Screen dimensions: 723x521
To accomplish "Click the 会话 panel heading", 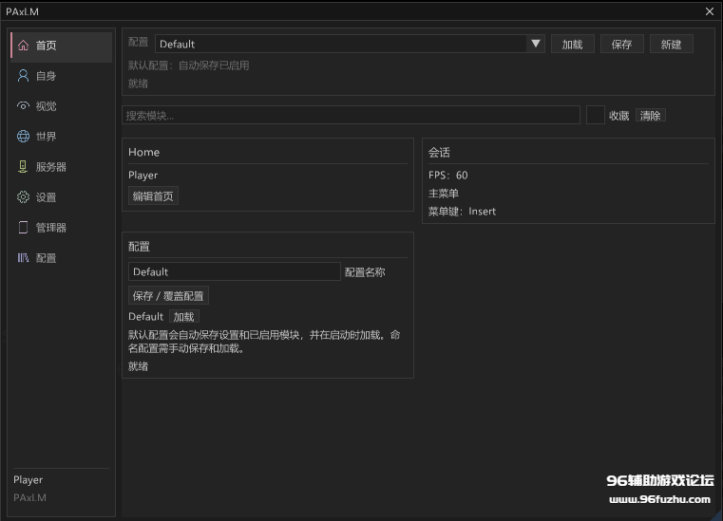I will point(439,153).
